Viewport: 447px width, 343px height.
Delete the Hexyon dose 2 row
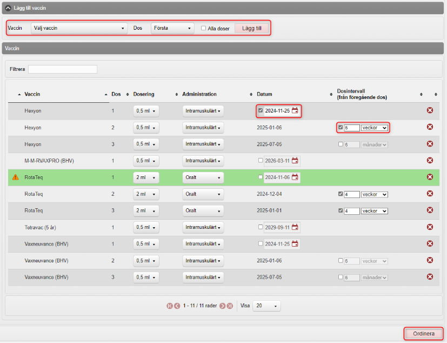[430, 127]
